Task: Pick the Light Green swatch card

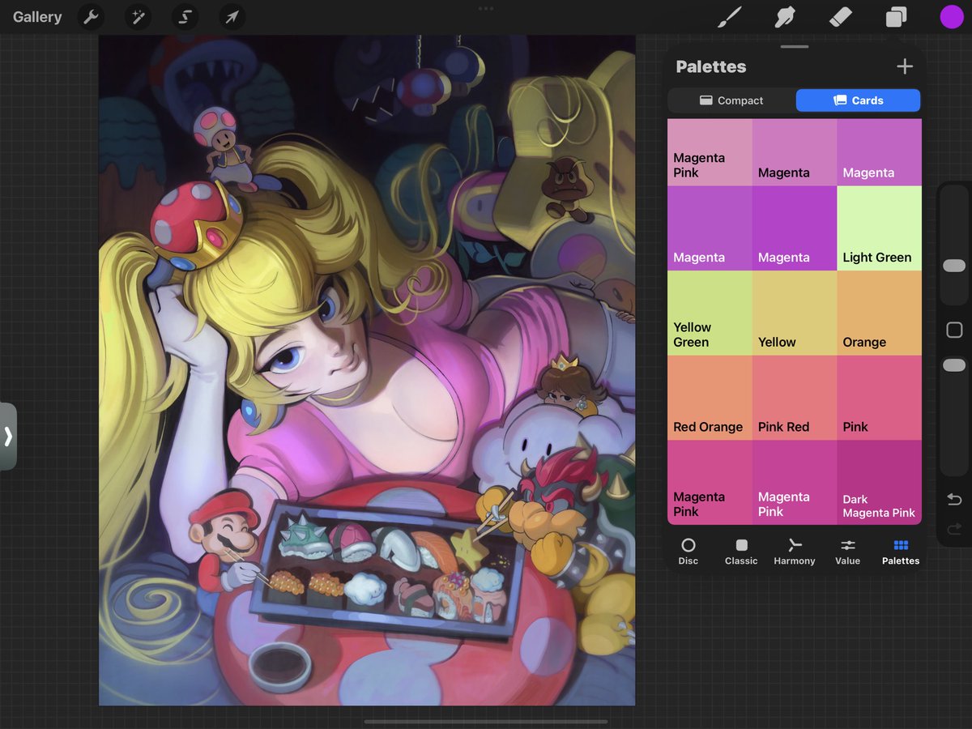Action: [x=879, y=228]
